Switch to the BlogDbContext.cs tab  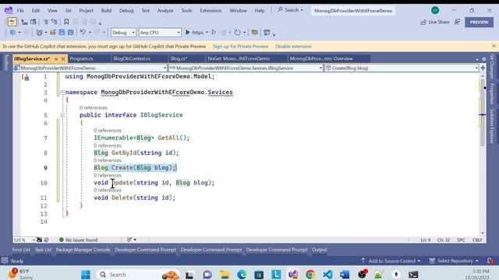tap(132, 59)
